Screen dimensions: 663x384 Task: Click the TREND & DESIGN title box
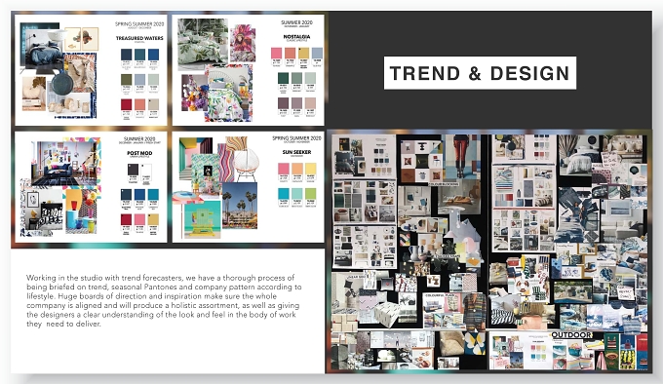480,73
